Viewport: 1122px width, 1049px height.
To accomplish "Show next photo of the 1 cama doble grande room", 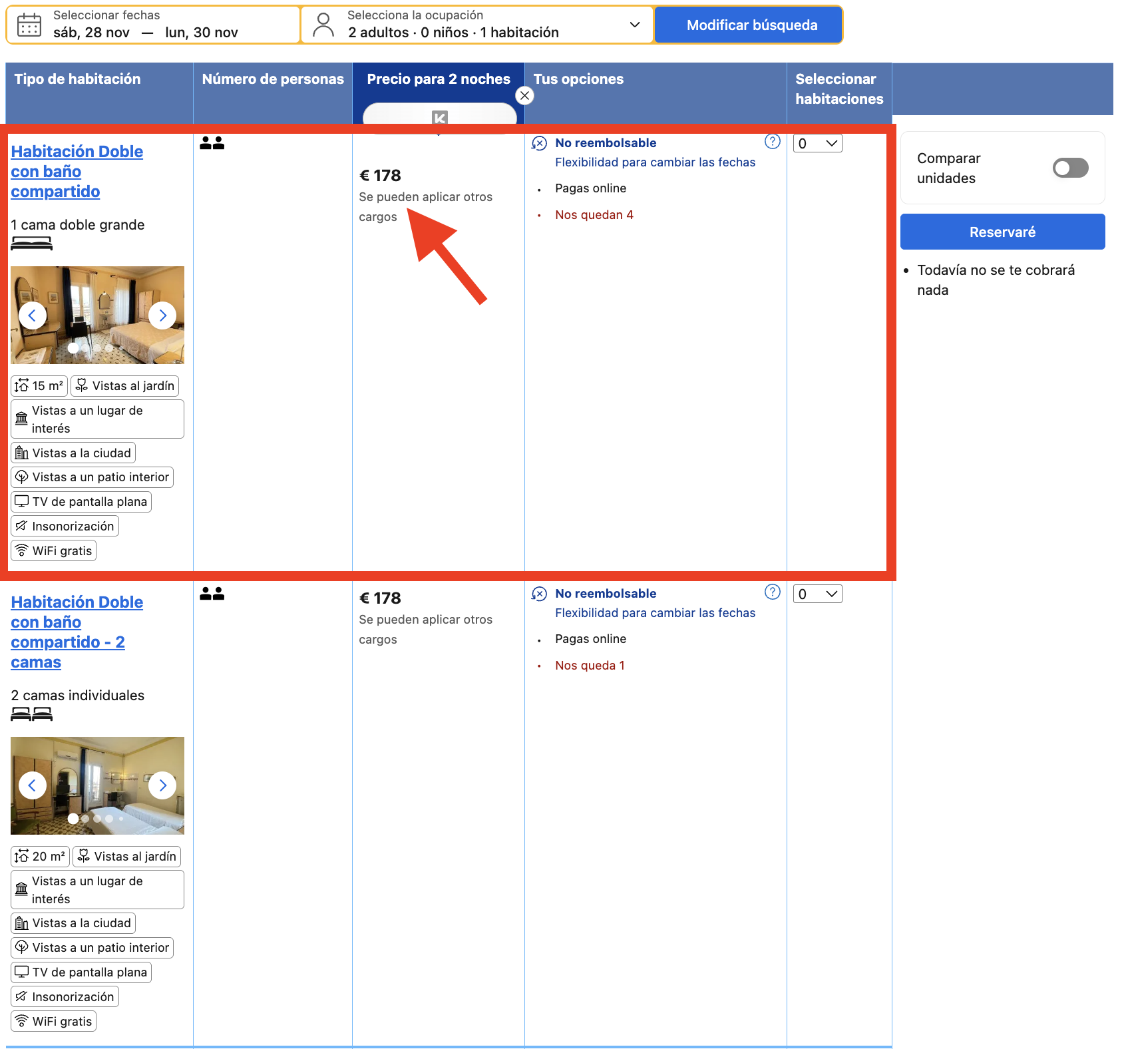I will tap(162, 315).
